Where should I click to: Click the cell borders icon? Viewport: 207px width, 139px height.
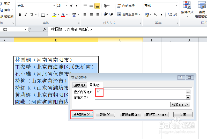pos(43,15)
